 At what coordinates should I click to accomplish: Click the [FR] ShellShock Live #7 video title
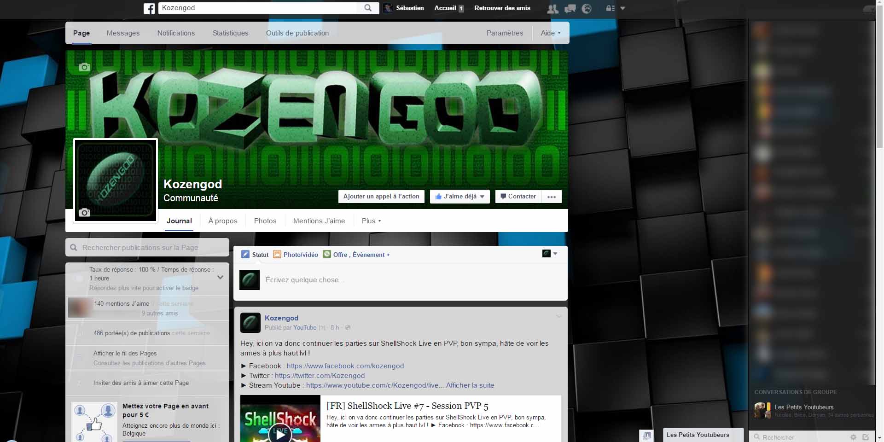[x=407, y=406]
